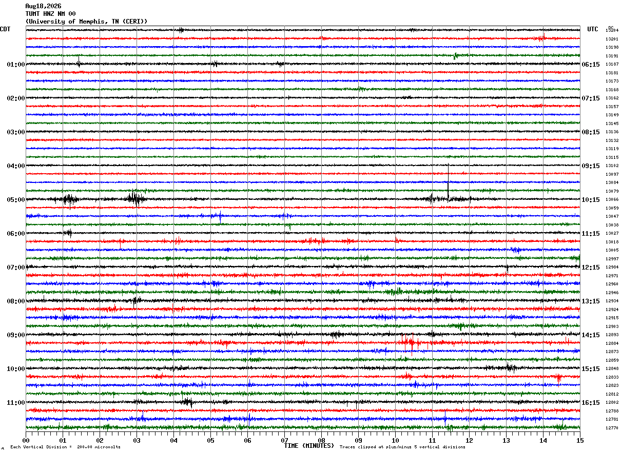
Task: Click the 'TIME (MINUTES)' axis title
Action: pyautogui.click(x=309, y=446)
